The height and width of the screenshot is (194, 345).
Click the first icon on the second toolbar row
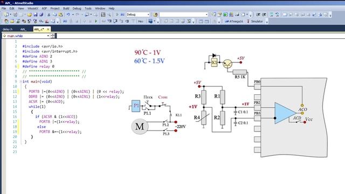pyautogui.click(x=6, y=22)
